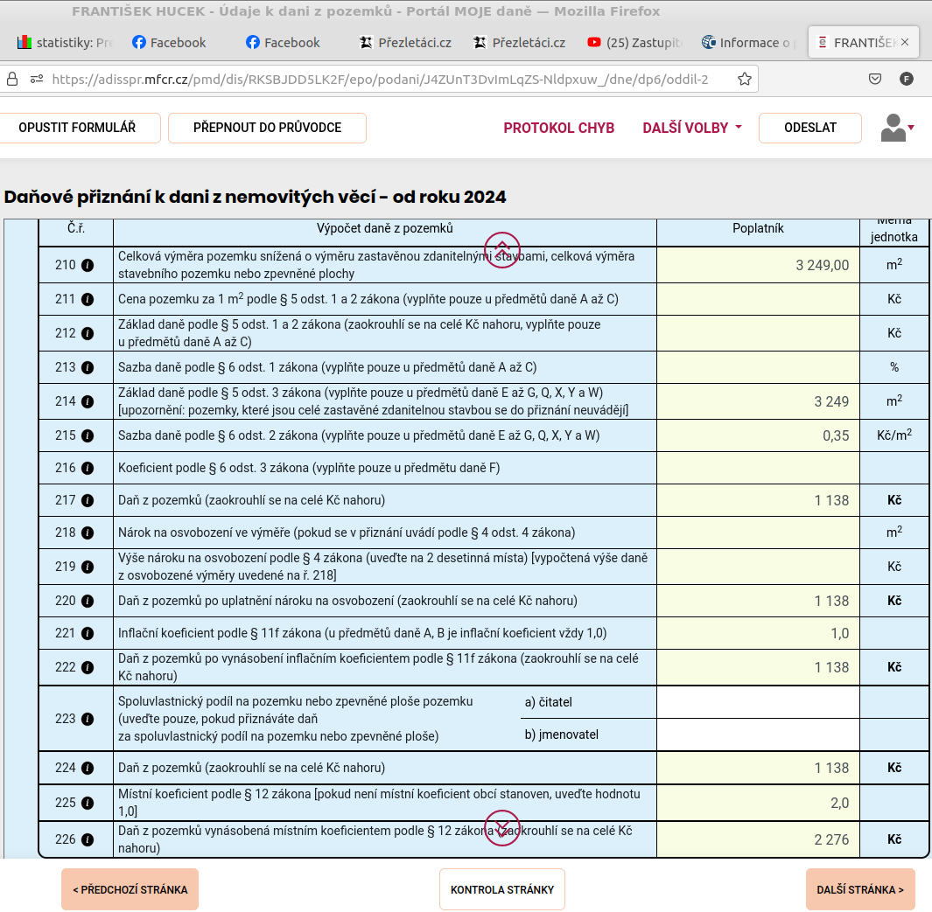This screenshot has width=932, height=912.
Task: Open the user account avatar menu
Action: (x=897, y=128)
